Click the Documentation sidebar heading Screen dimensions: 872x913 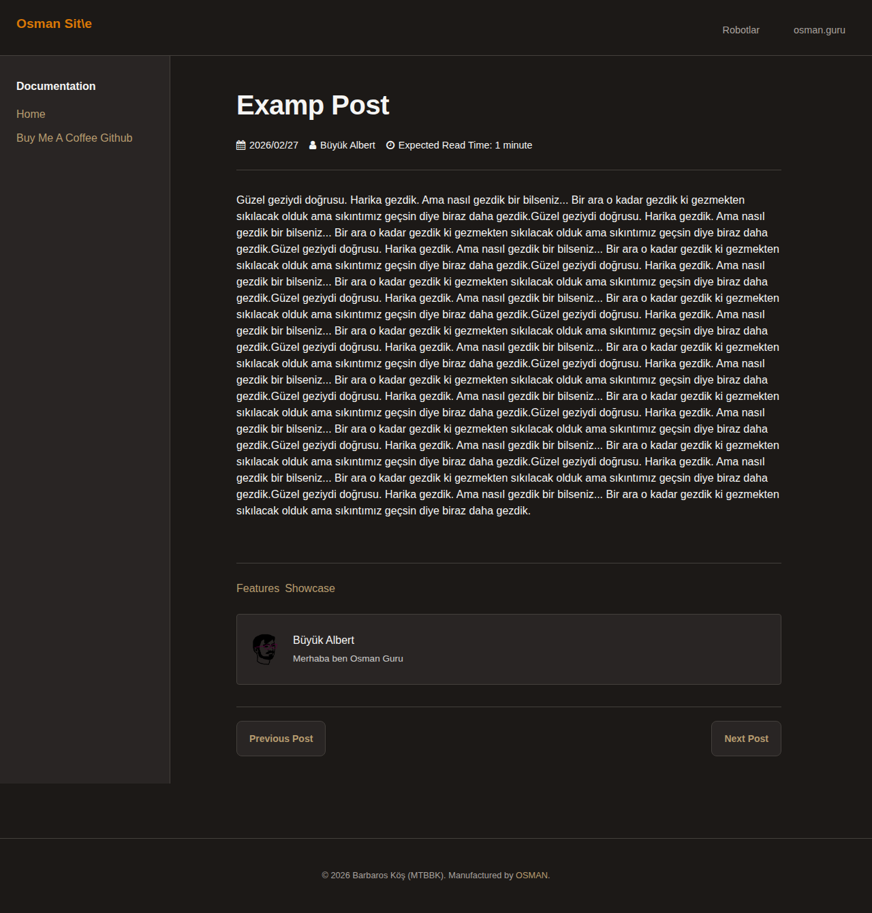(56, 86)
